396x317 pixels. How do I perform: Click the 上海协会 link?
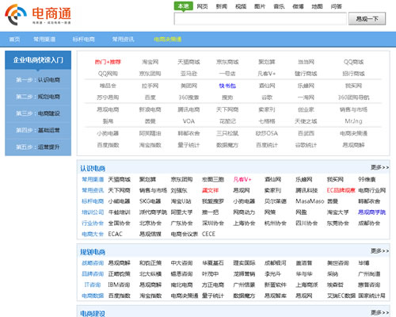click(x=244, y=223)
